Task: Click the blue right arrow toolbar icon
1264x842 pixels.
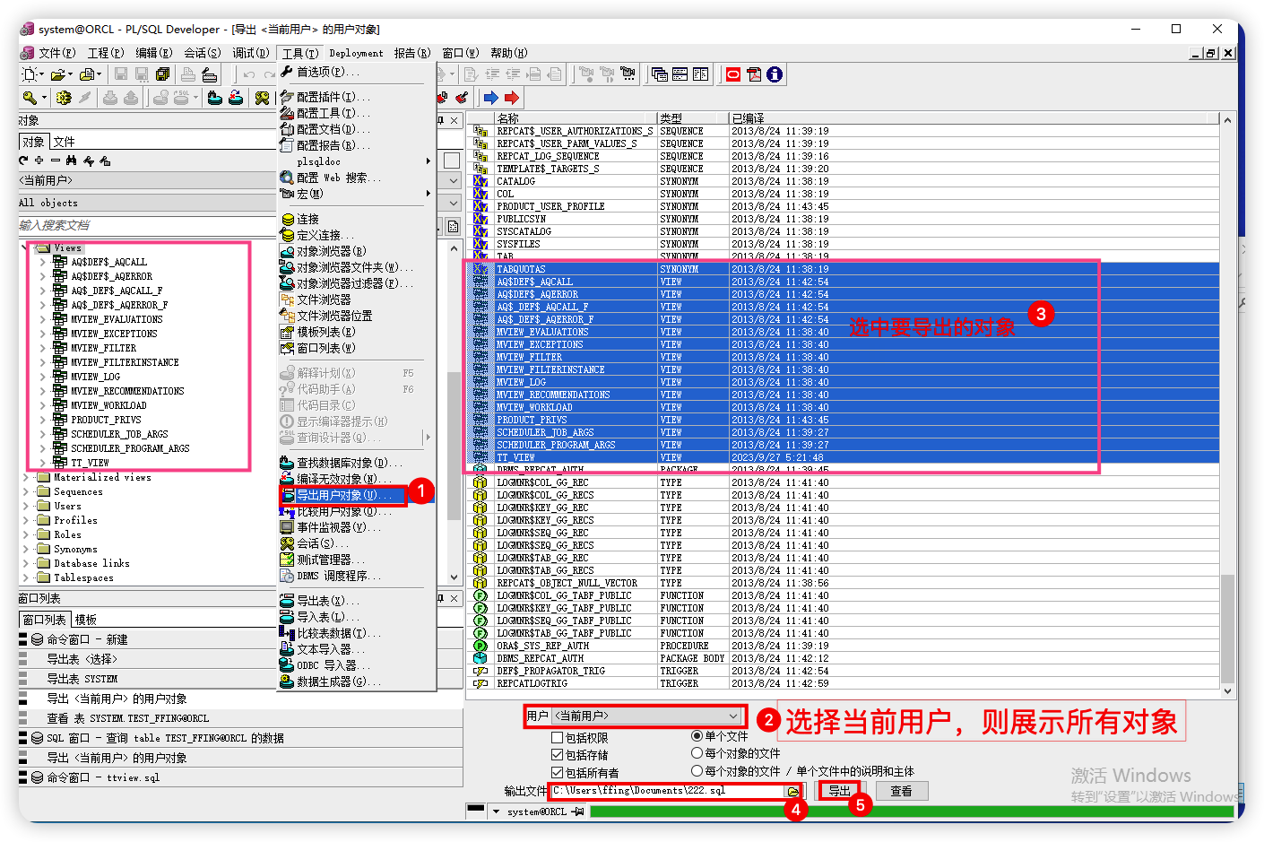Action: click(490, 98)
